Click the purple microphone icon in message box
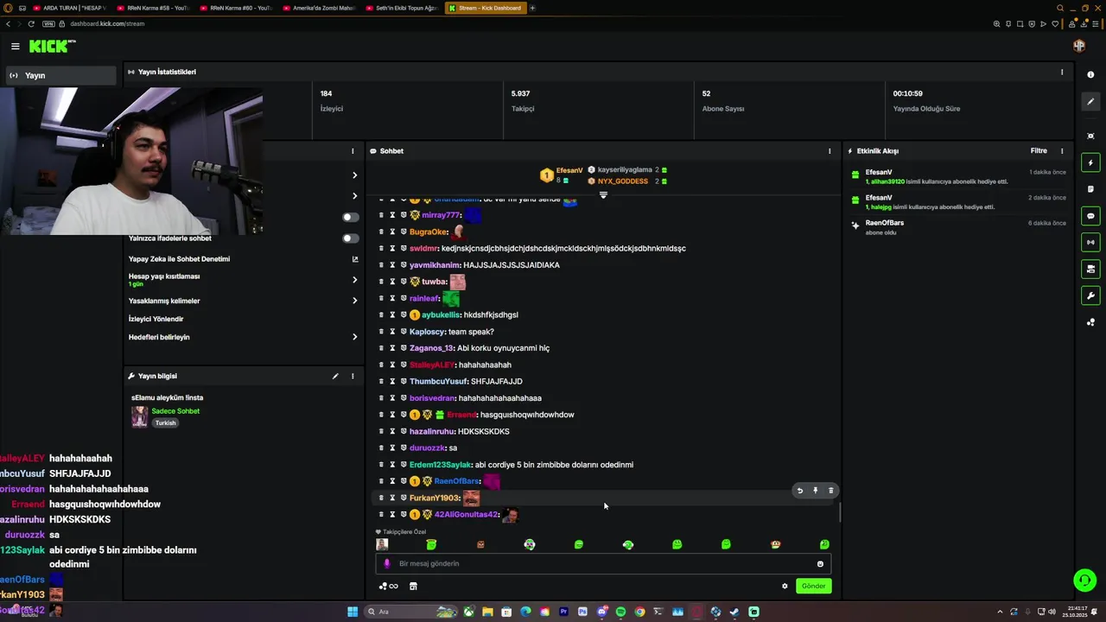This screenshot has height=622, width=1106. tap(386, 564)
